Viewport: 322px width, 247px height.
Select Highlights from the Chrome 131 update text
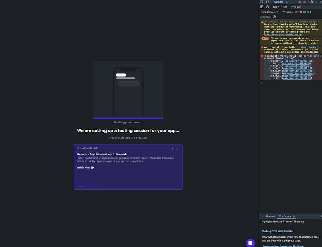pyautogui.click(x=283, y=222)
